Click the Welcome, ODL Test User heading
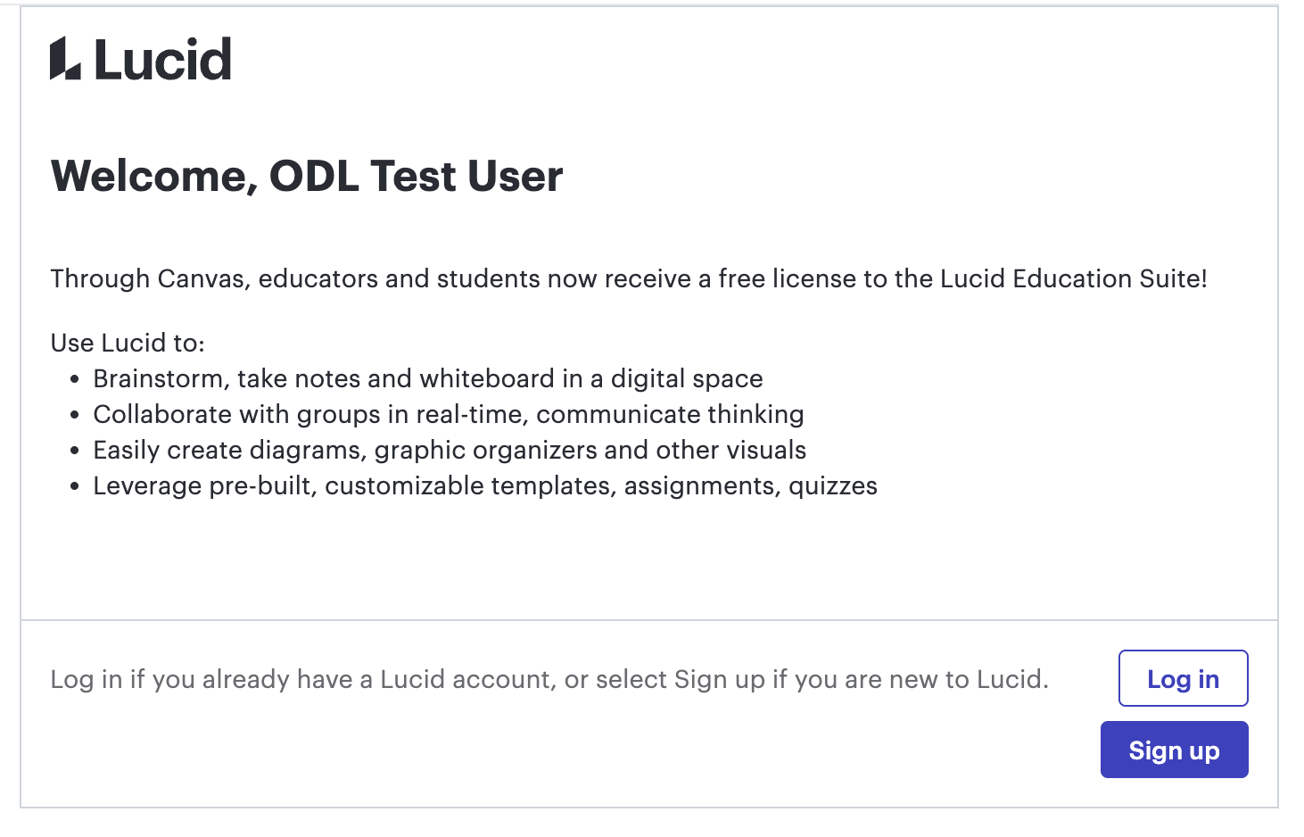The height and width of the screenshot is (837, 1304). 306,176
